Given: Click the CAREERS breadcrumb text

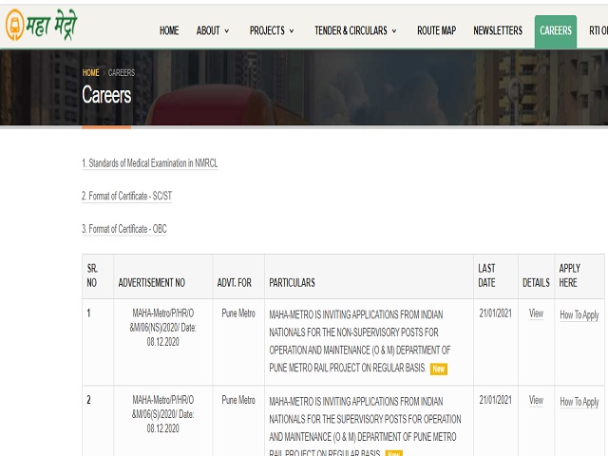Looking at the screenshot, I should (x=122, y=72).
